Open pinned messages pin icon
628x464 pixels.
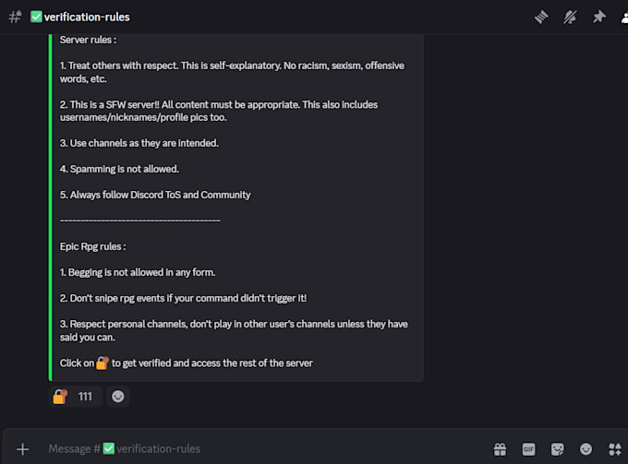598,17
